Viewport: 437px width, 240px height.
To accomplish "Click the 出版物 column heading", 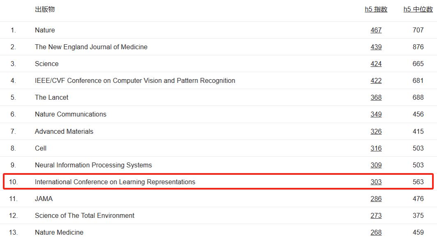I will [45, 9].
